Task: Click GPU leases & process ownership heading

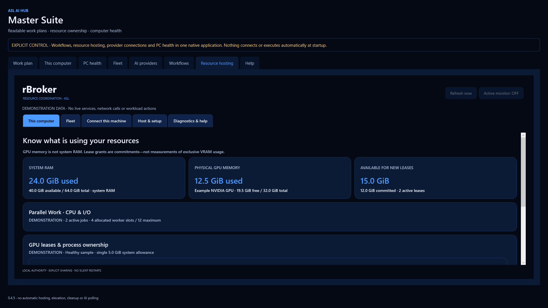Action: pyautogui.click(x=68, y=245)
